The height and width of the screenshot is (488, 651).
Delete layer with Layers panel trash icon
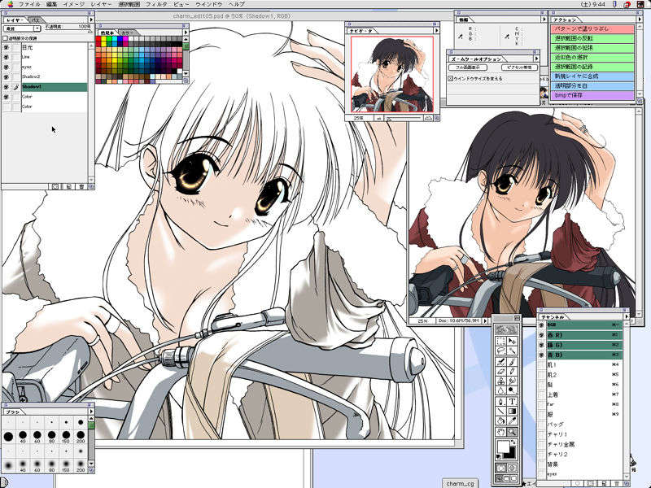[82, 187]
